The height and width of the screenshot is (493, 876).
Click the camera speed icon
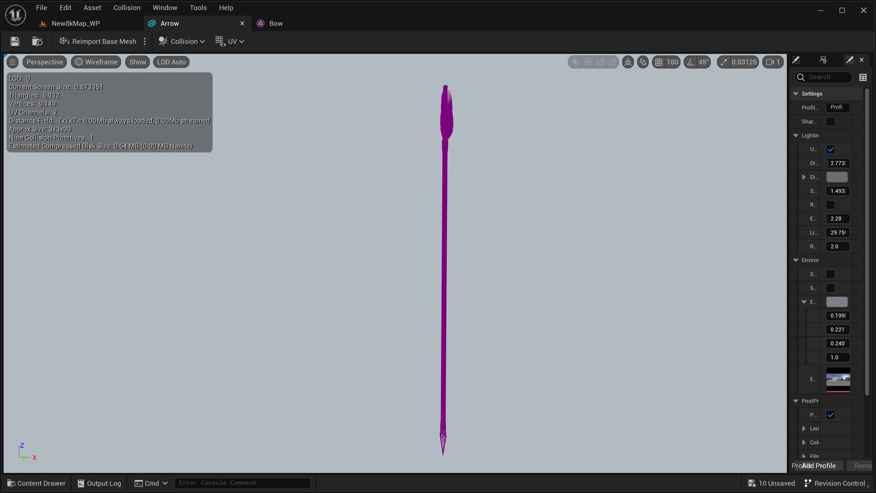tap(770, 62)
